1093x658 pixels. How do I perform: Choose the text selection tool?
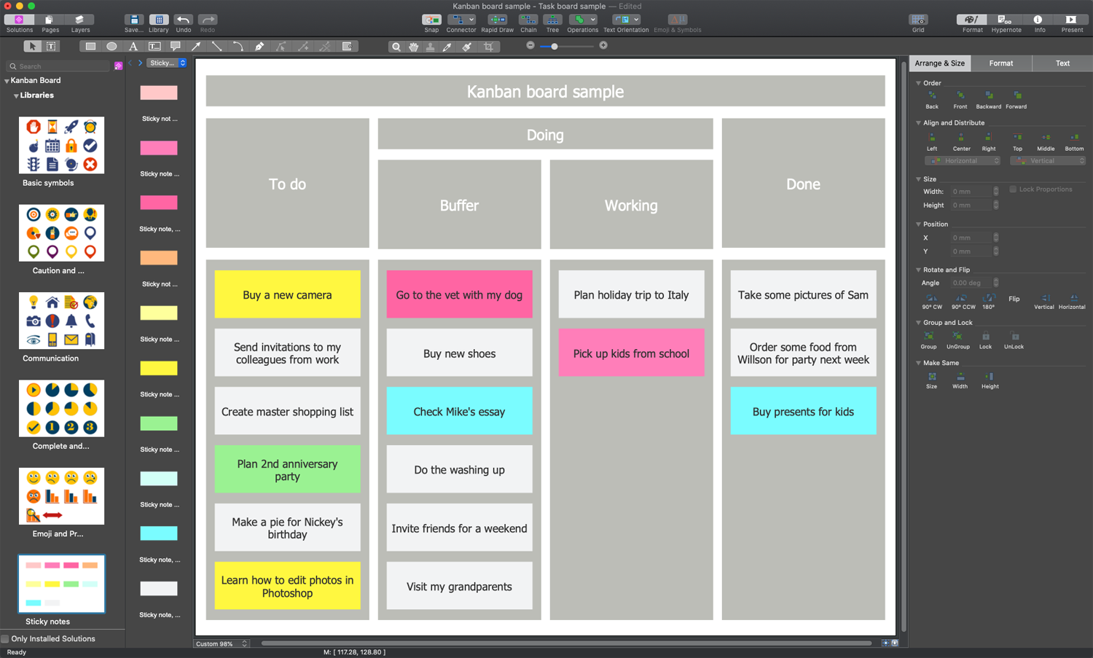[x=51, y=46]
